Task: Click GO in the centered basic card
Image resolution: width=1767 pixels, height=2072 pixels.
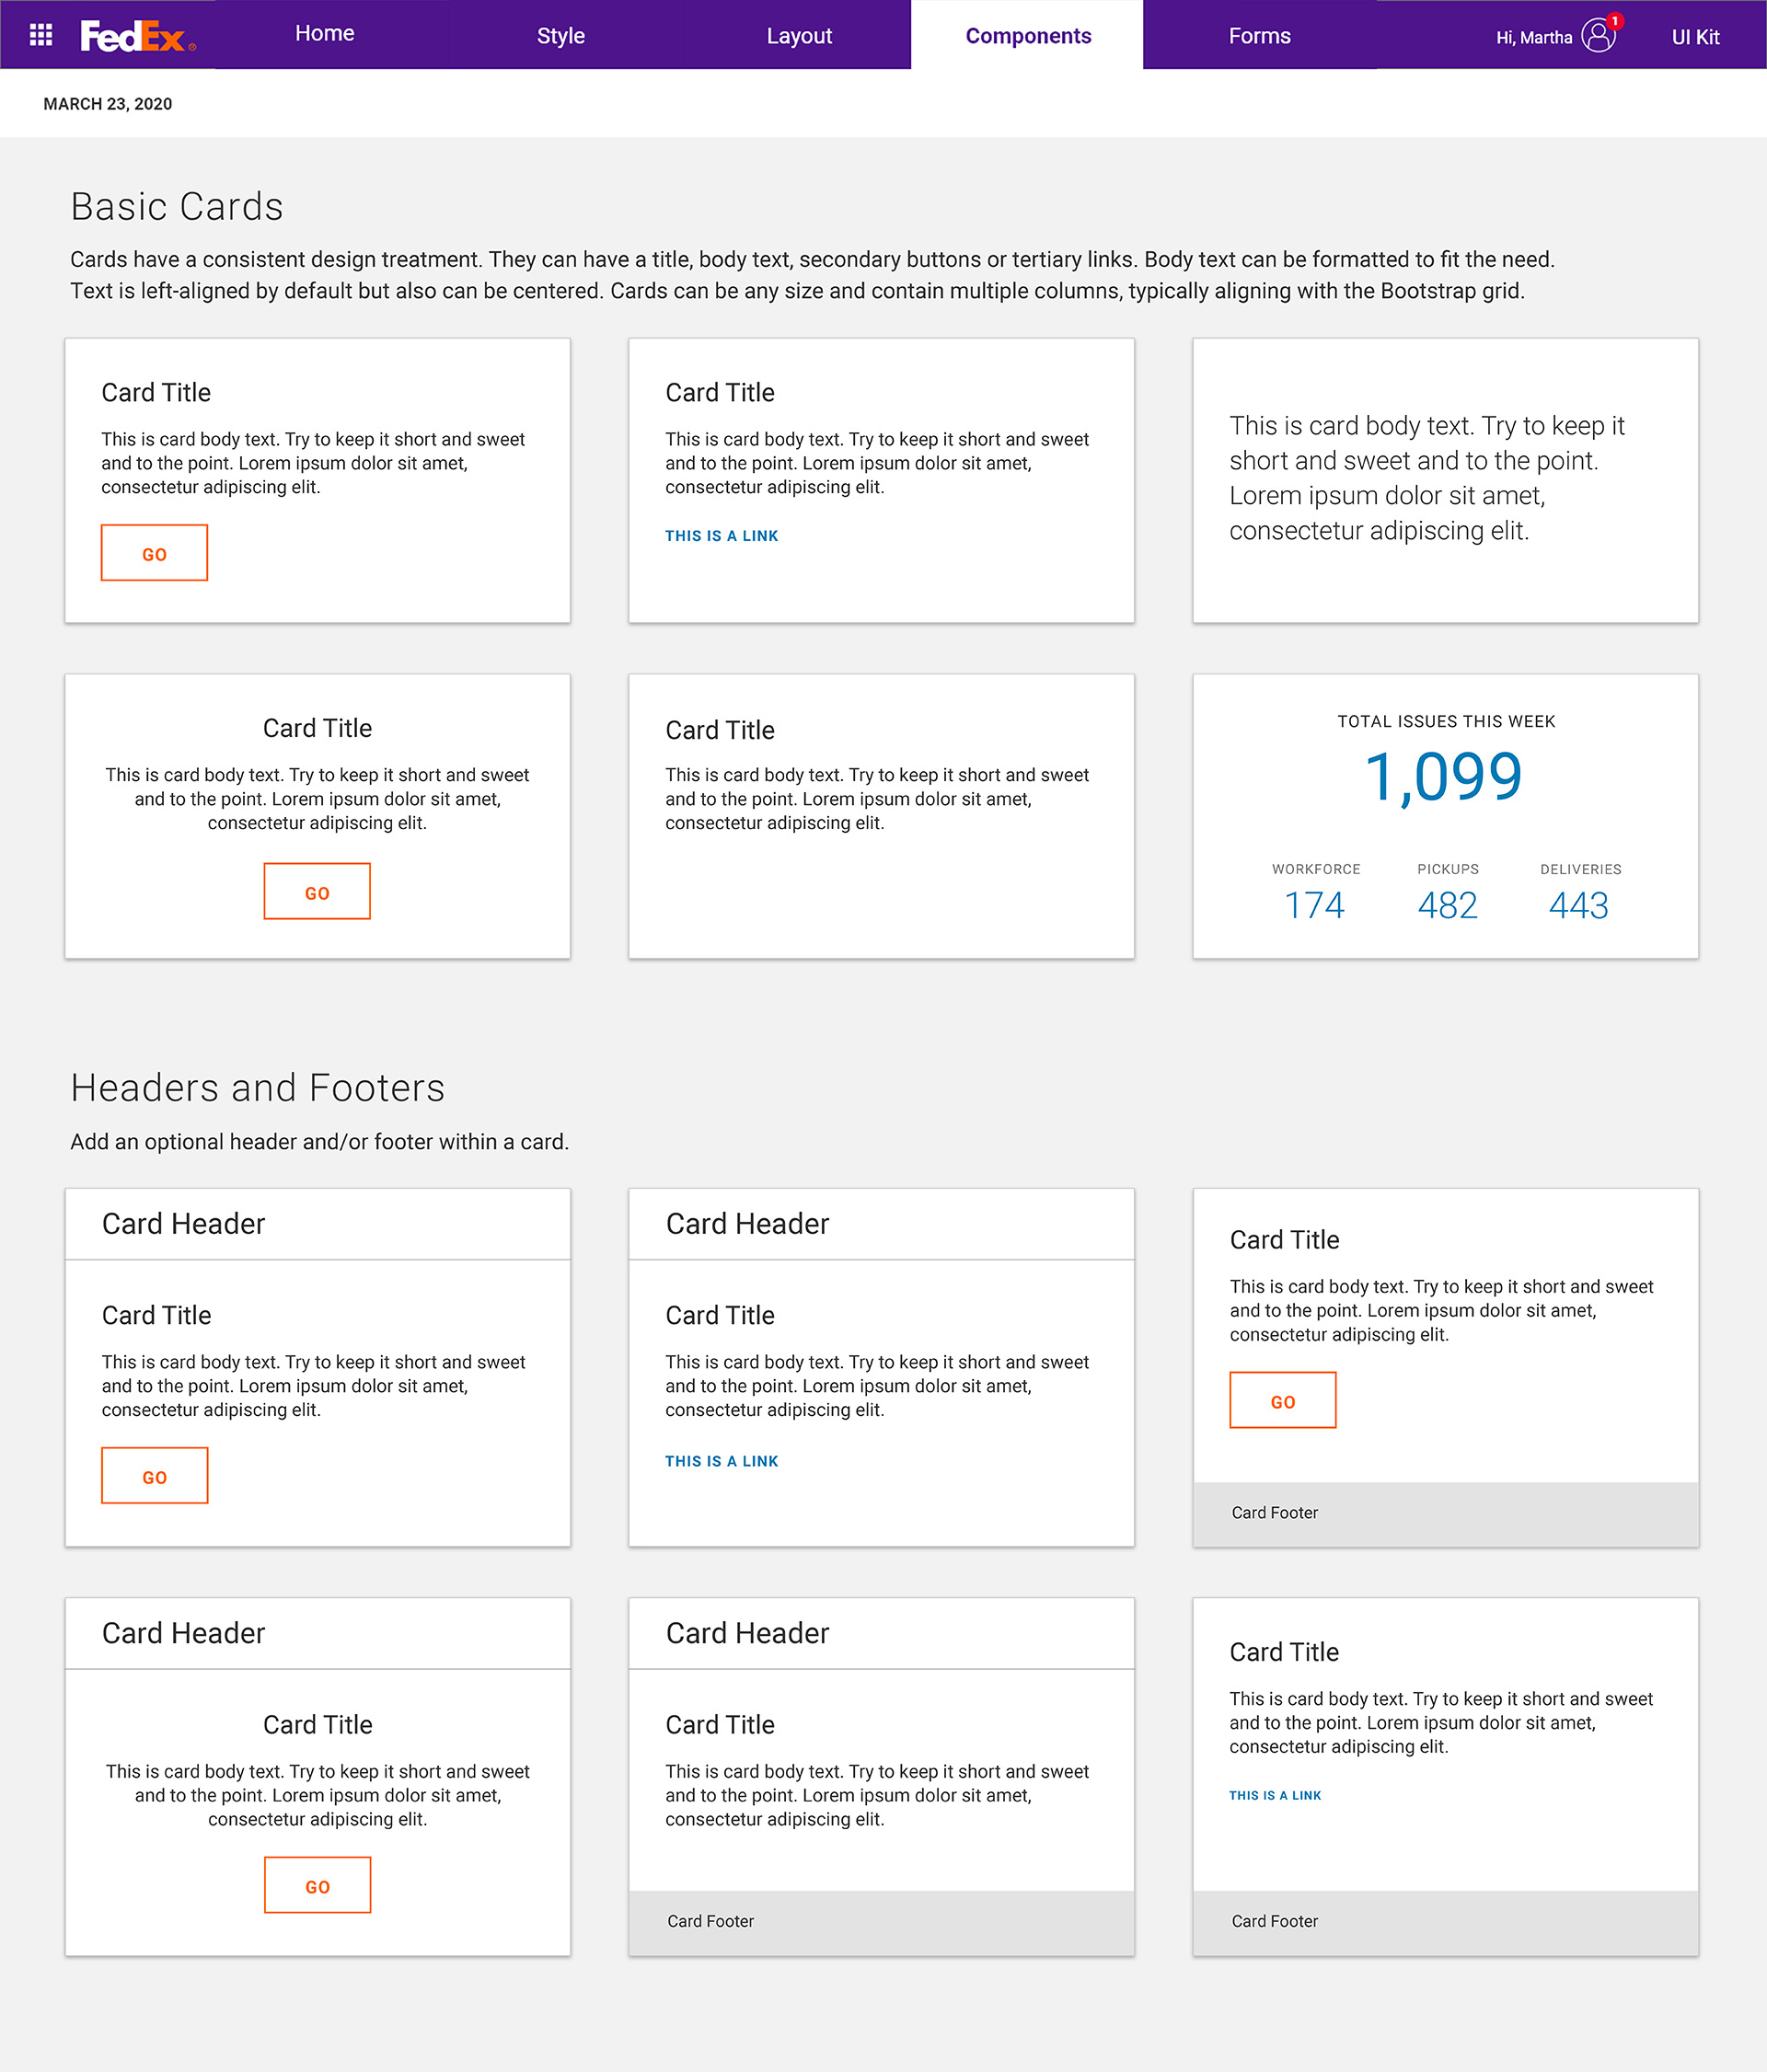Action: coord(317,892)
